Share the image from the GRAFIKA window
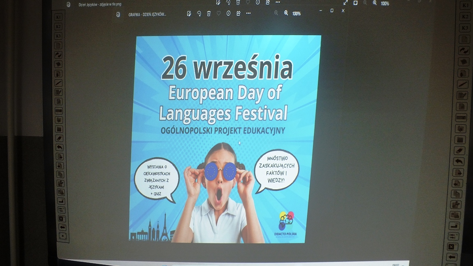473x266 pixels. 238,14
